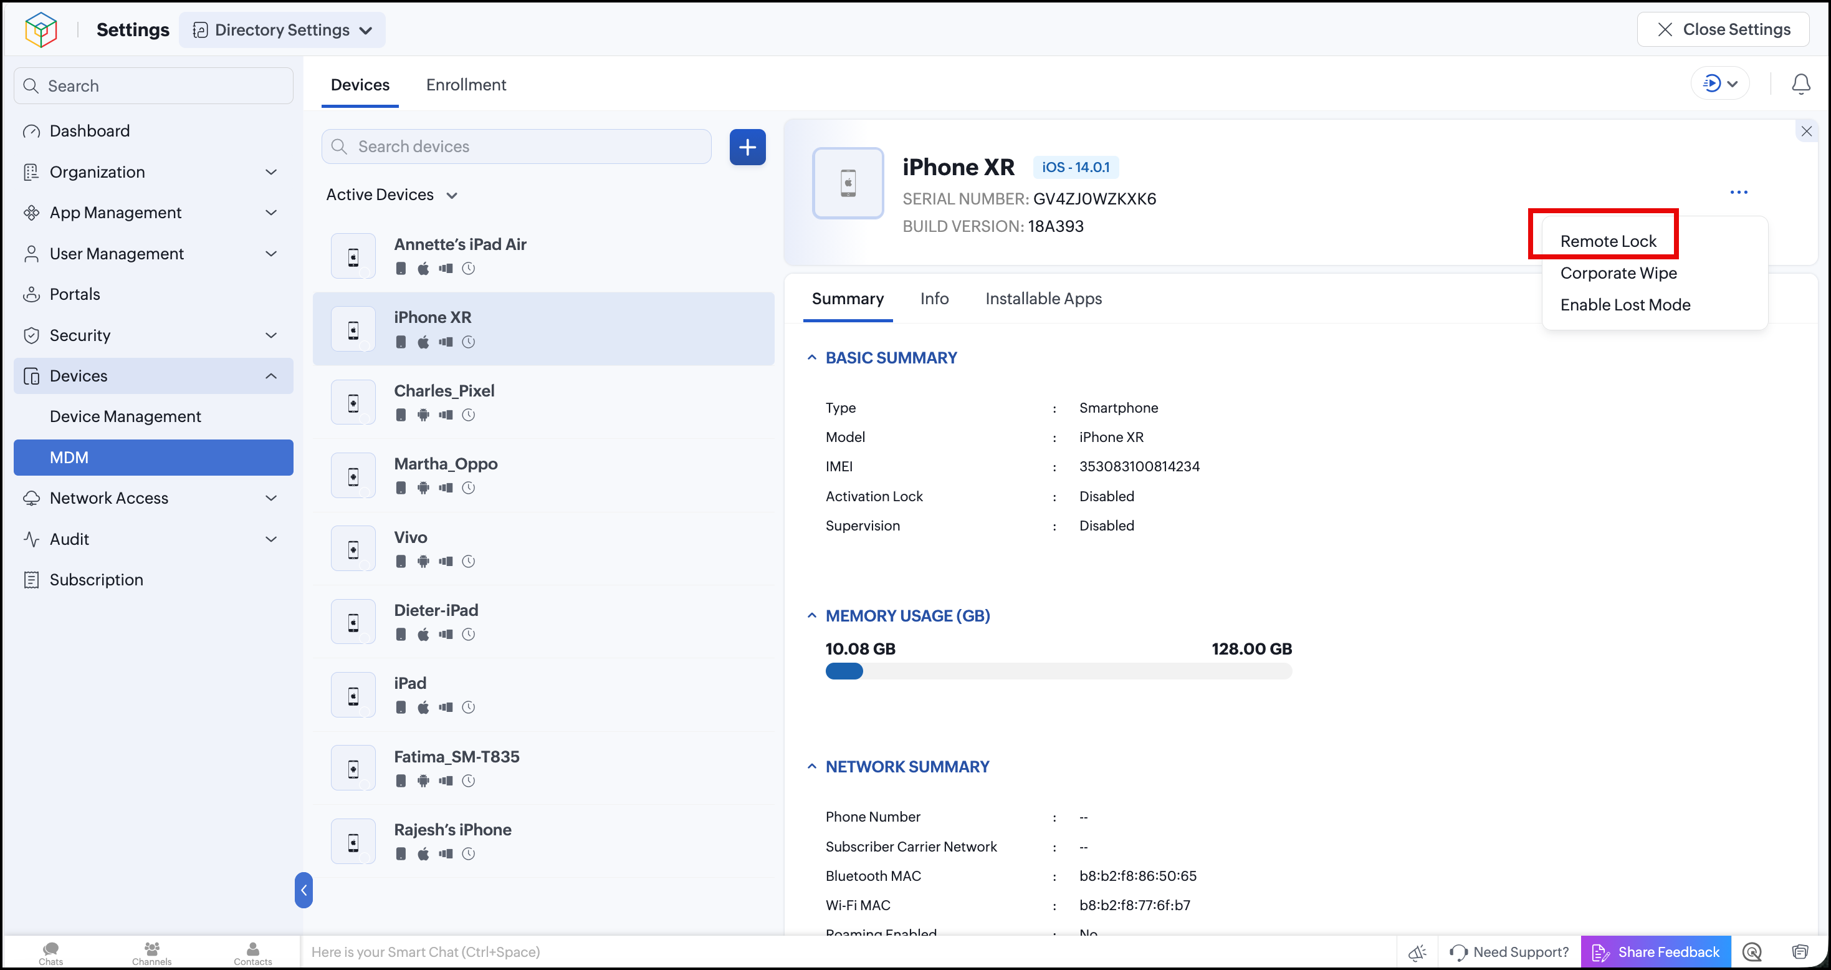Close the iPhone XR details panel
Viewport: 1831px width, 970px height.
click(x=1806, y=131)
